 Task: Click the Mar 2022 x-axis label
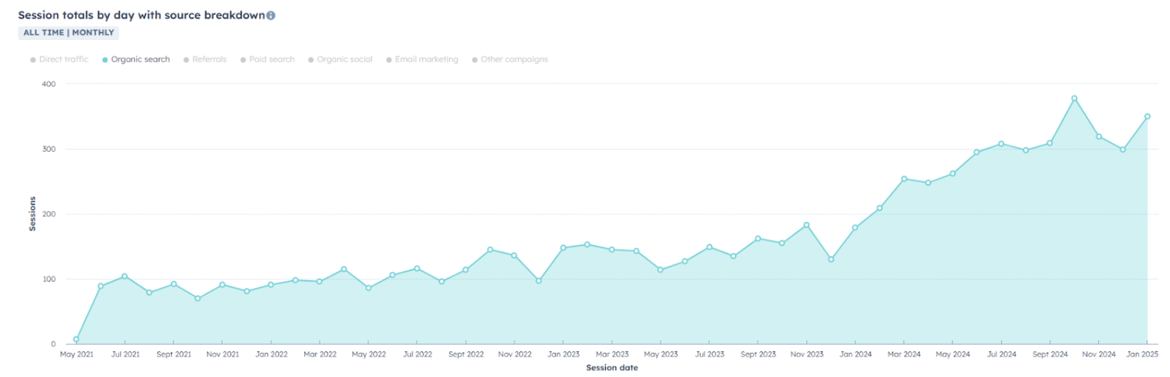click(320, 354)
